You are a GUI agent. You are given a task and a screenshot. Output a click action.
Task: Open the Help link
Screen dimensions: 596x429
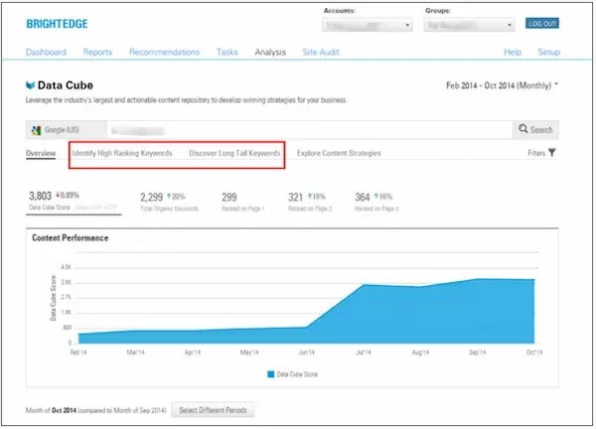coord(513,52)
